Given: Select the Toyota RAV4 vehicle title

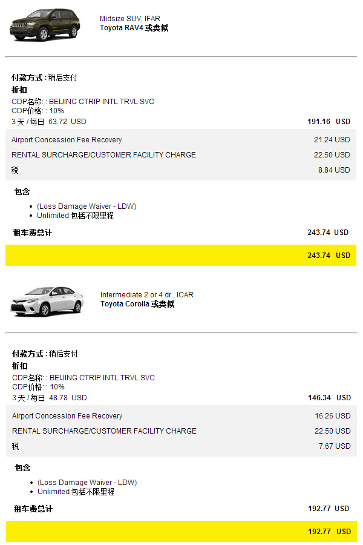Looking at the screenshot, I should [134, 28].
